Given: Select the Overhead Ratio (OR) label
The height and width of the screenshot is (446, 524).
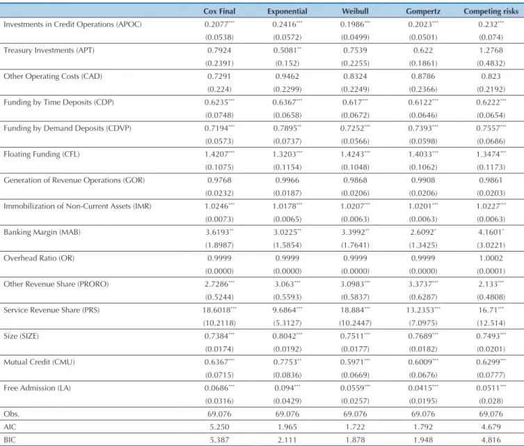Looking at the screenshot, I should click(39, 259).
